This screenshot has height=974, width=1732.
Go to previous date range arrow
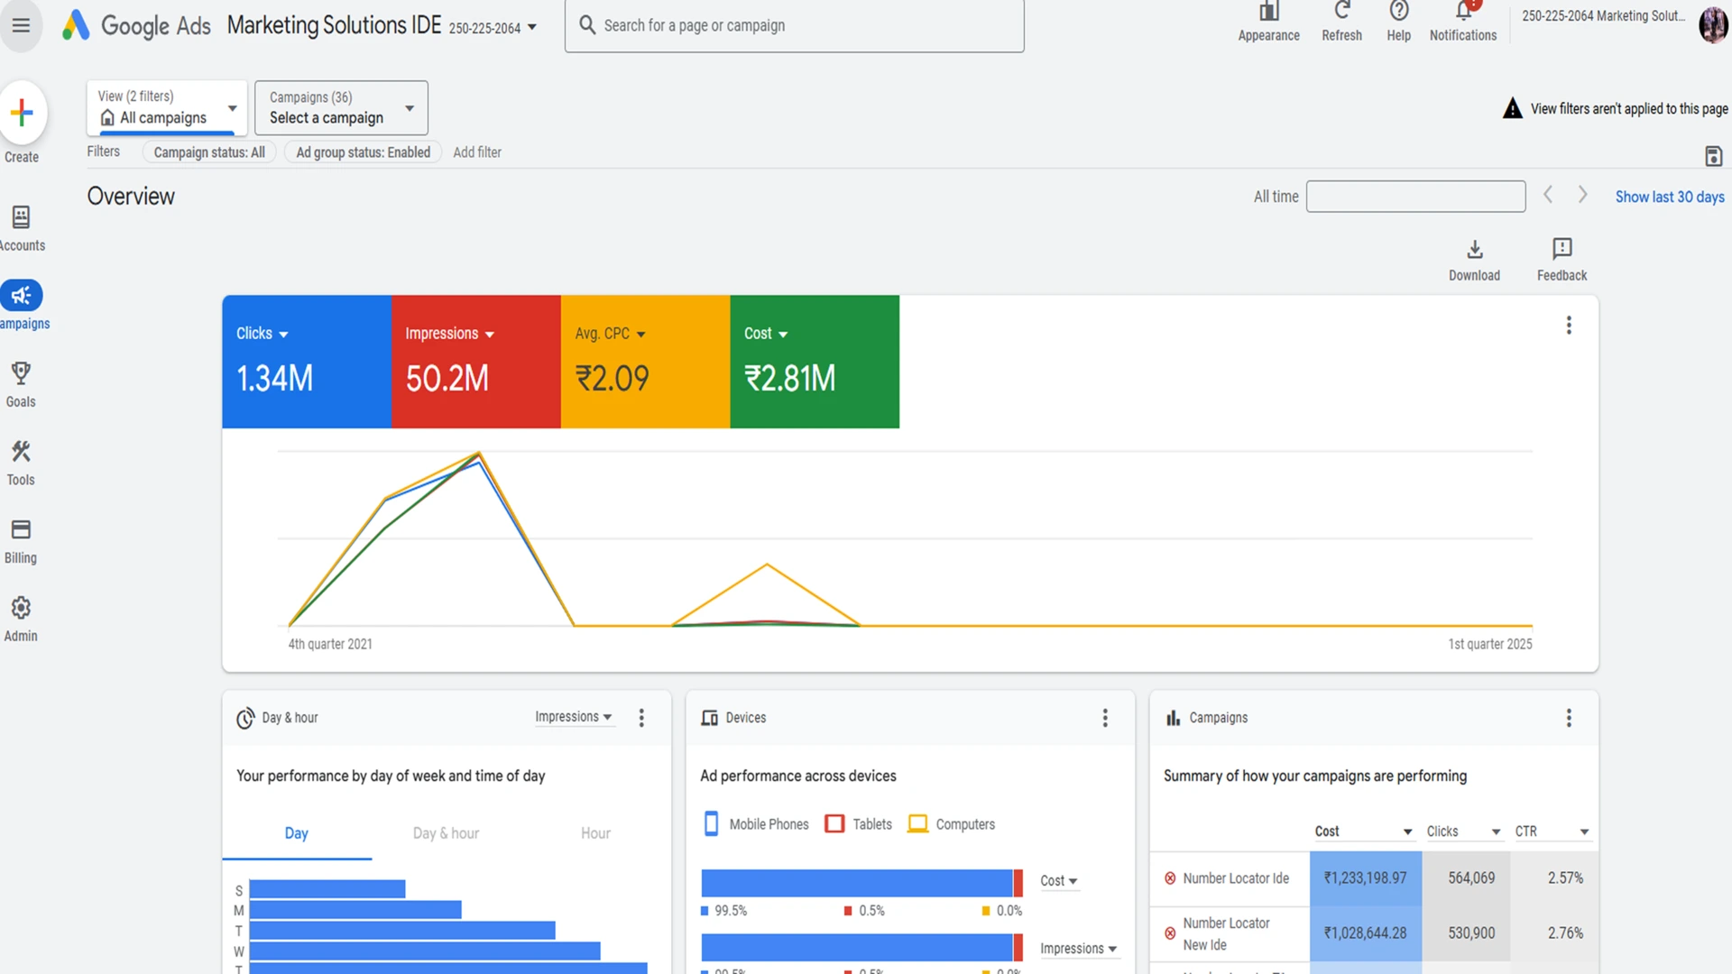[1547, 195]
